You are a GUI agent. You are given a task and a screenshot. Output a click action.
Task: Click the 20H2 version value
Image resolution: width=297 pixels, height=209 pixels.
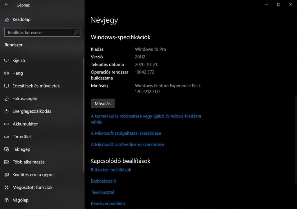pos(140,57)
